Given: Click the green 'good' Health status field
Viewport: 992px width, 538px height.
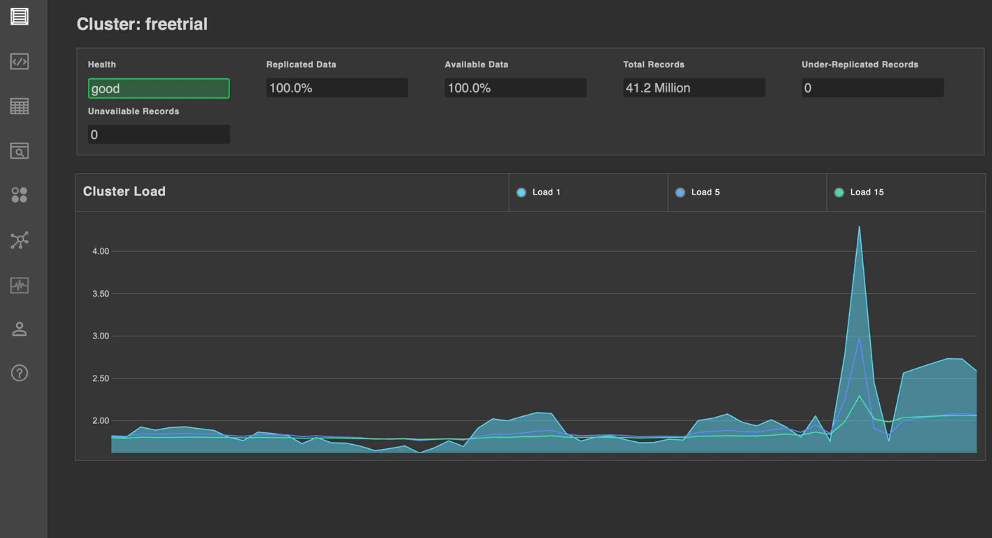Looking at the screenshot, I should point(159,89).
